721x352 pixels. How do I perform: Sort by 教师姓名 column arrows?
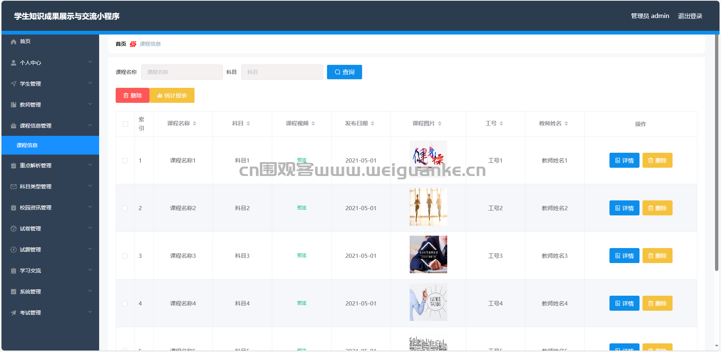pyautogui.click(x=566, y=123)
